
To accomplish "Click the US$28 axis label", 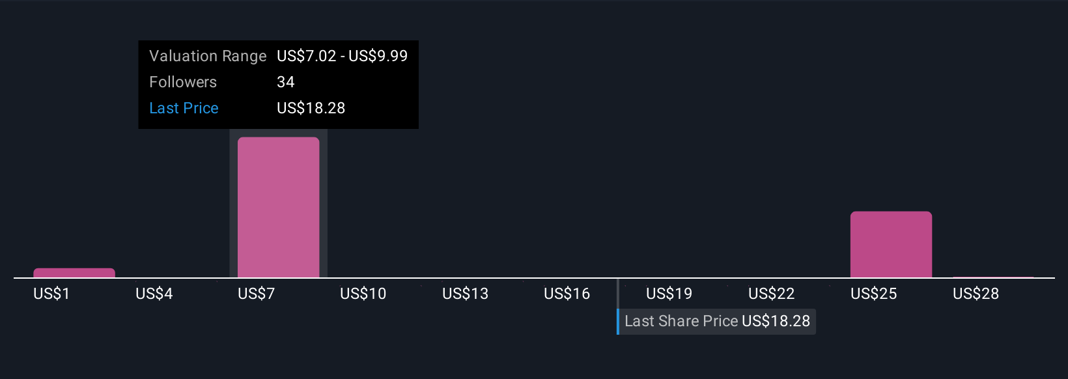I will tap(976, 294).
